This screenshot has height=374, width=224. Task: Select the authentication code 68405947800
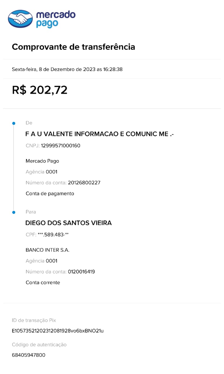pos(29,355)
